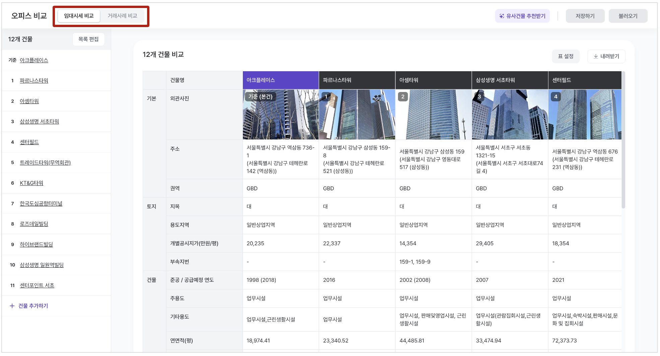The image size is (660, 356).
Task: Click the download icon on 내려받기
Action: (596, 57)
